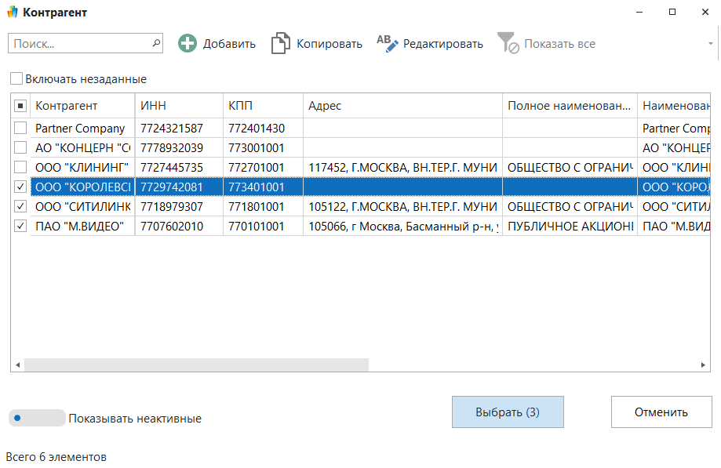The image size is (721, 468).
Task: Toggle the 'Показывать неактивные' switch
Action: (36, 418)
